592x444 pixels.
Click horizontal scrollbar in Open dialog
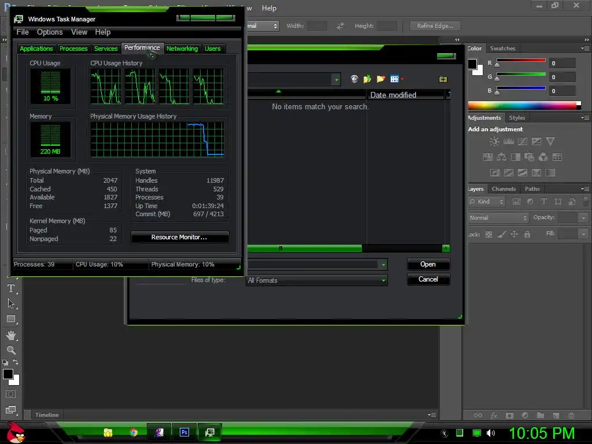click(304, 248)
